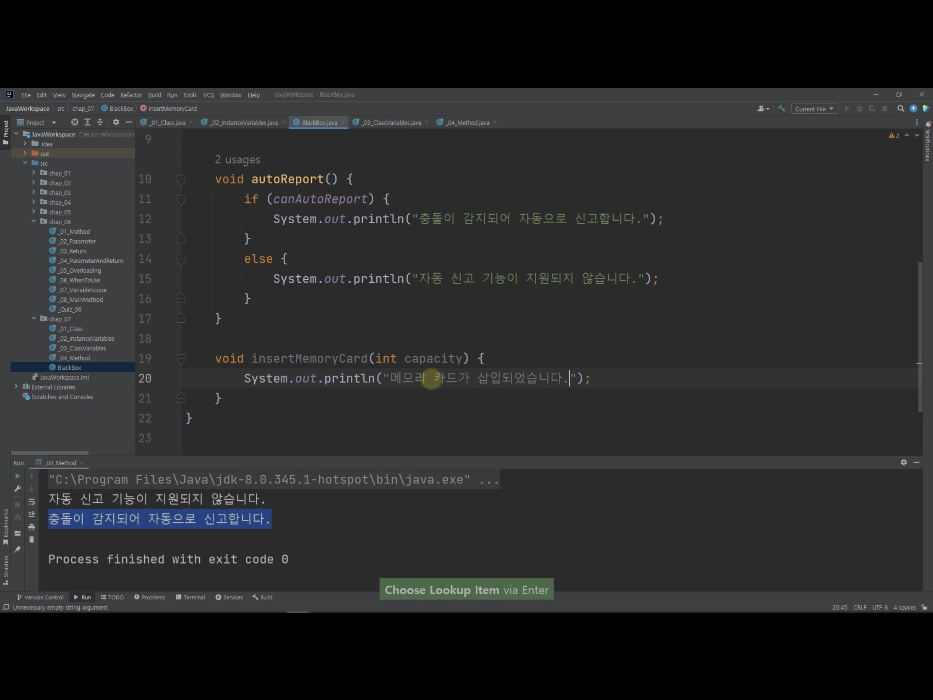Collapse the chap_06 folder
The height and width of the screenshot is (700, 933).
[x=34, y=221]
